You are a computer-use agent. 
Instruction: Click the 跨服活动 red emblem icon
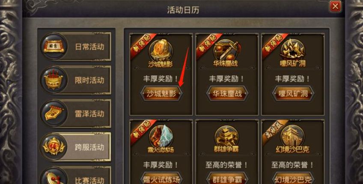[54, 147]
